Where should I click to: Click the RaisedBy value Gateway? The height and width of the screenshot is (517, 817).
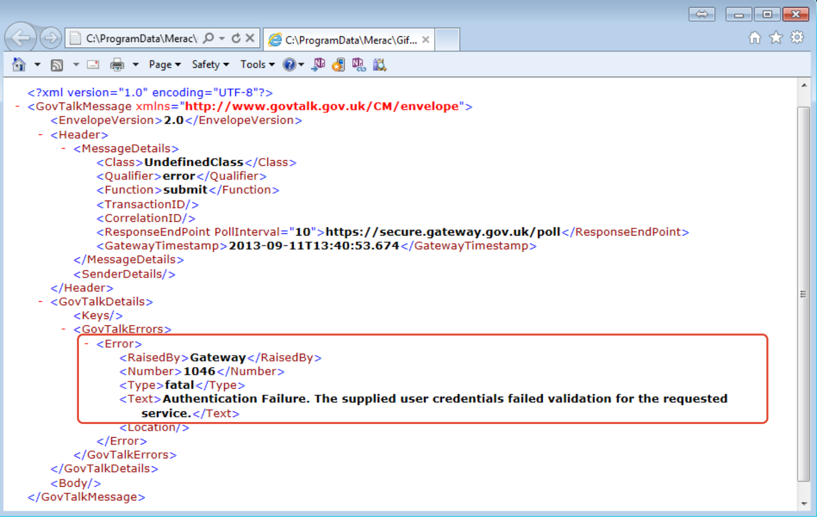218,357
